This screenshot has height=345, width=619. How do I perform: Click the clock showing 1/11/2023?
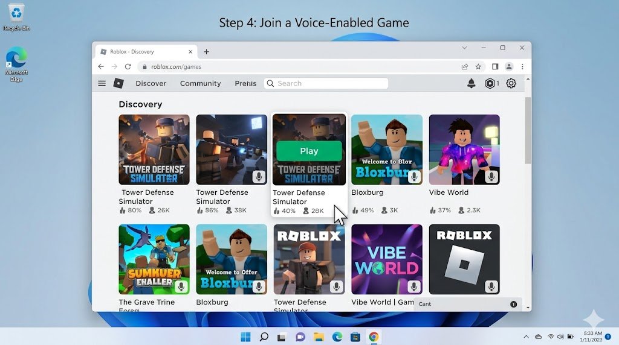point(591,337)
